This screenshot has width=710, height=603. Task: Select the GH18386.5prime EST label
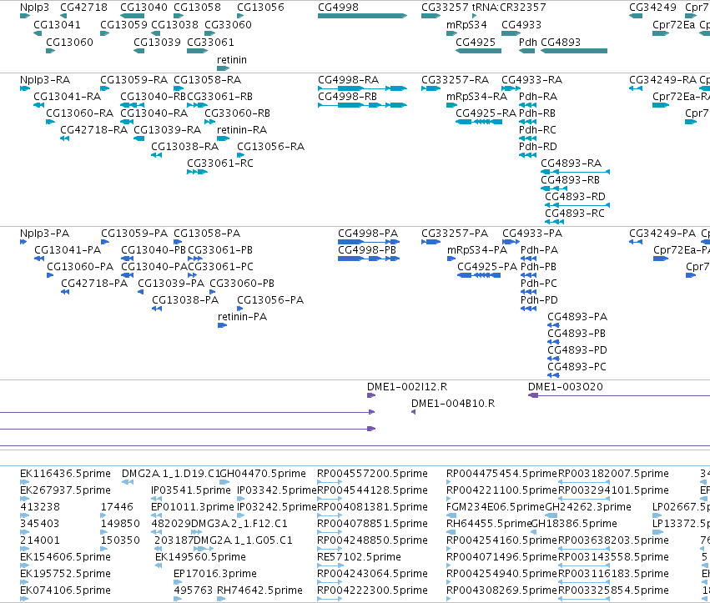tap(574, 524)
